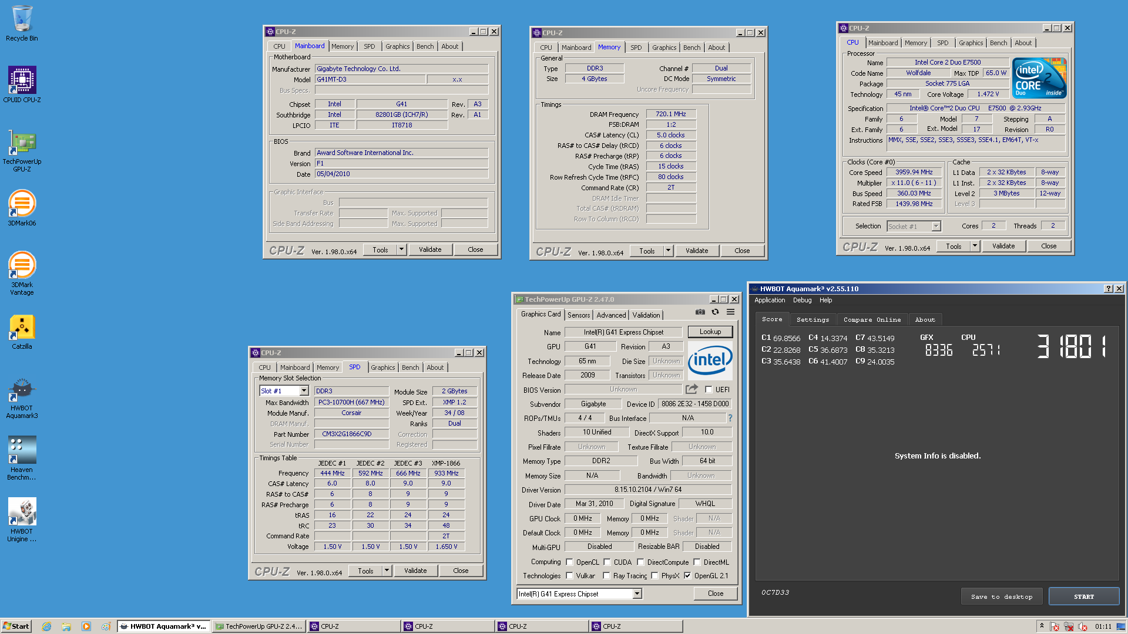Open the media player quick launch icon
The image size is (1128, 634).
pos(86,626)
